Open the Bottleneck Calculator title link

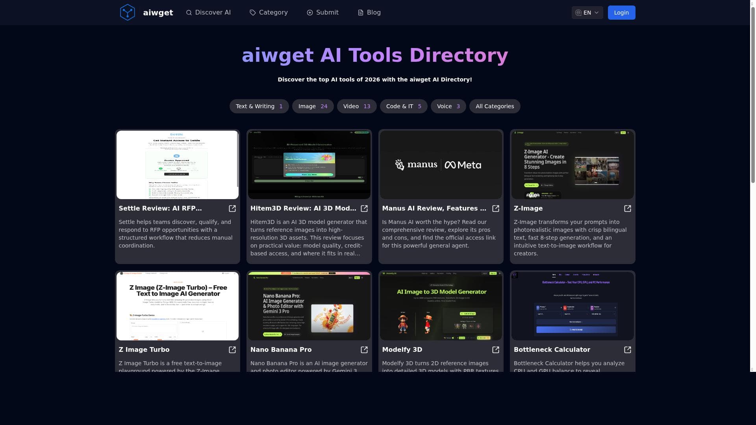pyautogui.click(x=552, y=350)
